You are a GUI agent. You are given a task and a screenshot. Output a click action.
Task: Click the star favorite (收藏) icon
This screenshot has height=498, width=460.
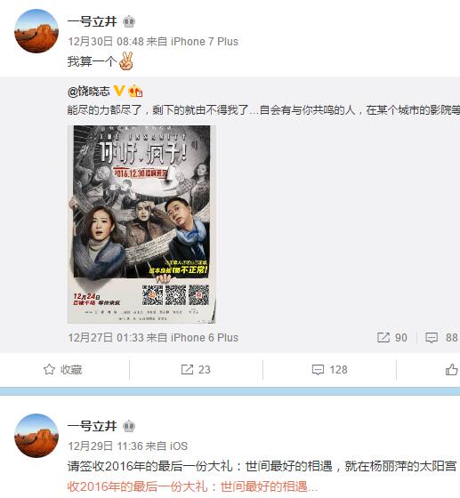click(49, 369)
